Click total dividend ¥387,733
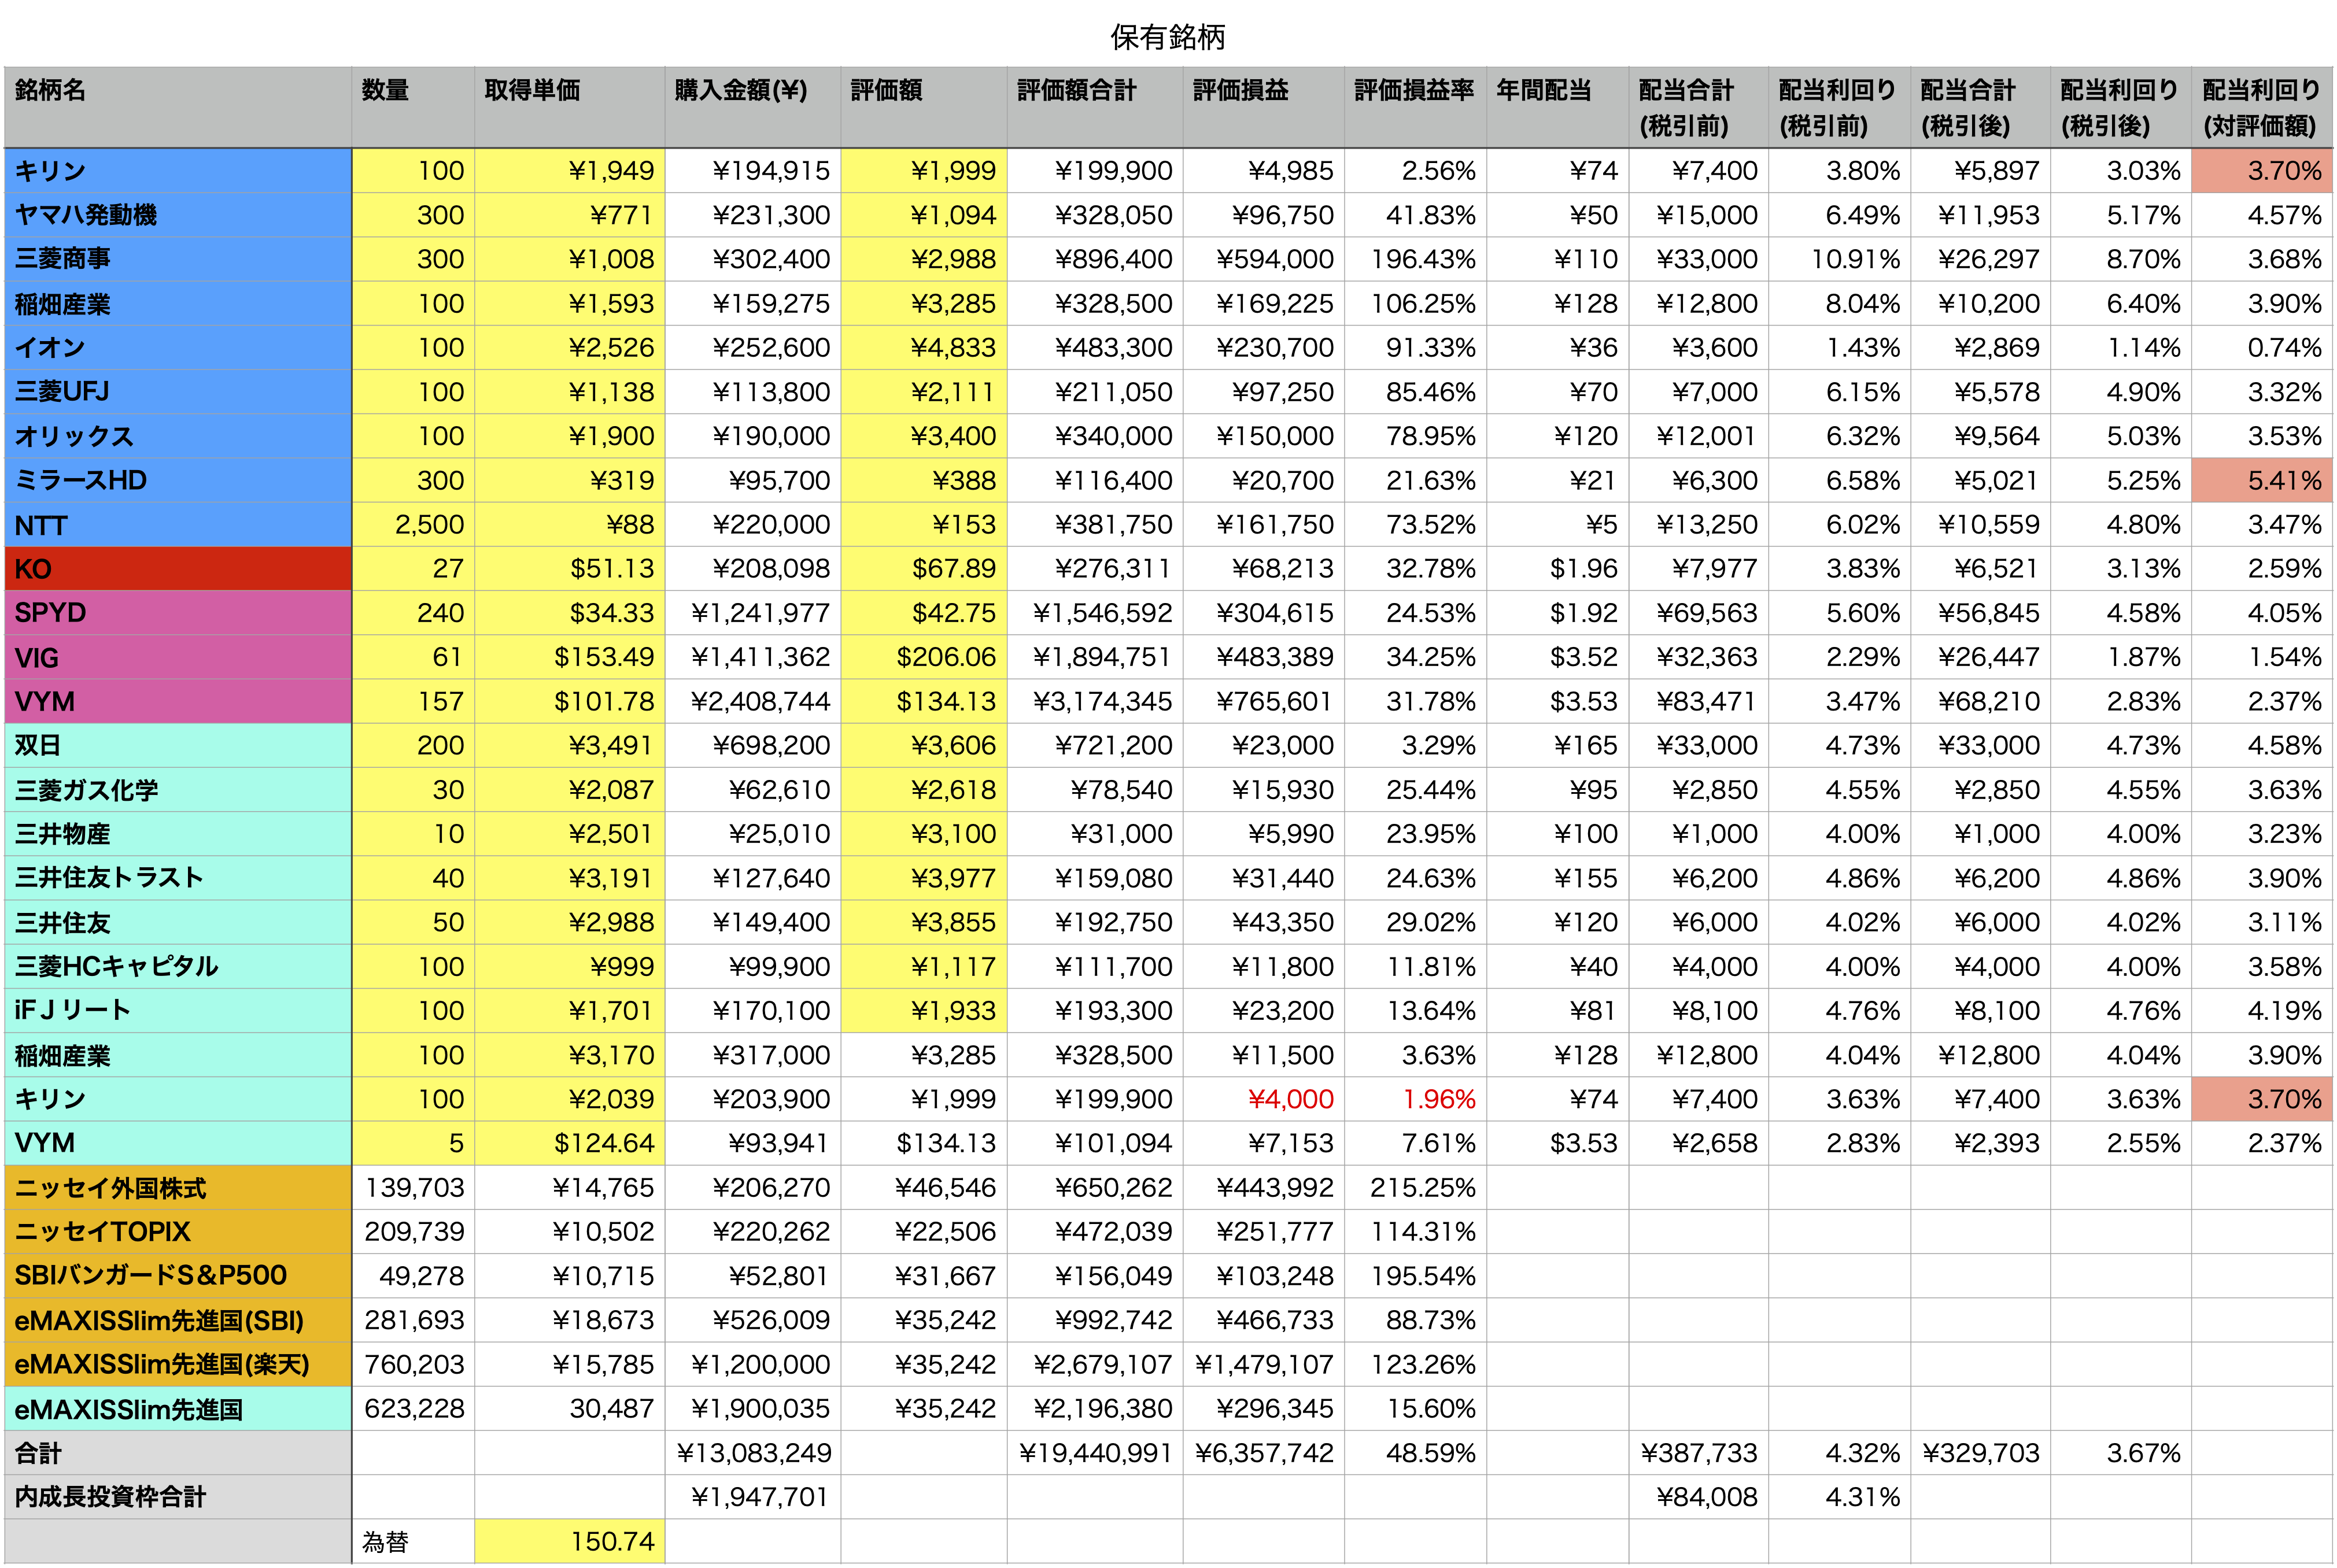The image size is (2337, 1568). [x=1699, y=1453]
